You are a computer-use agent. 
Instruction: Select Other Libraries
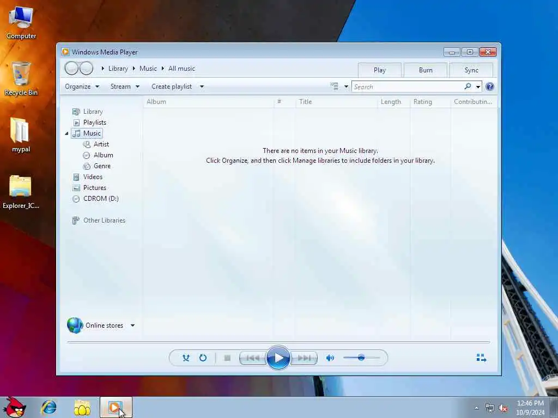99,220
